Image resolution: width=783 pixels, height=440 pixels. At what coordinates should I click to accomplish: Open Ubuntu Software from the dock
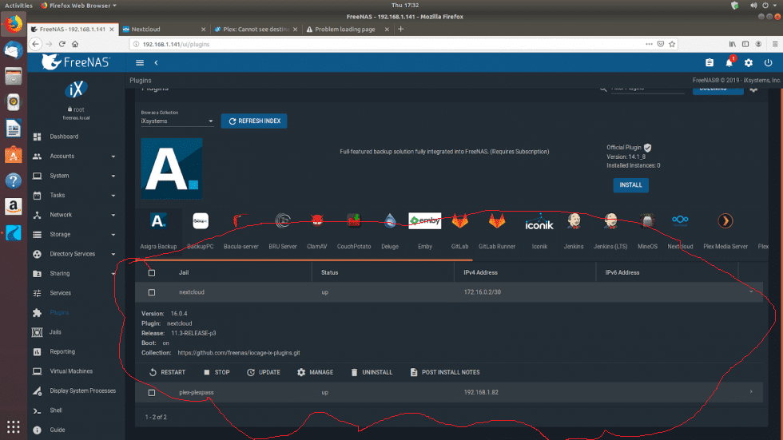tap(14, 155)
